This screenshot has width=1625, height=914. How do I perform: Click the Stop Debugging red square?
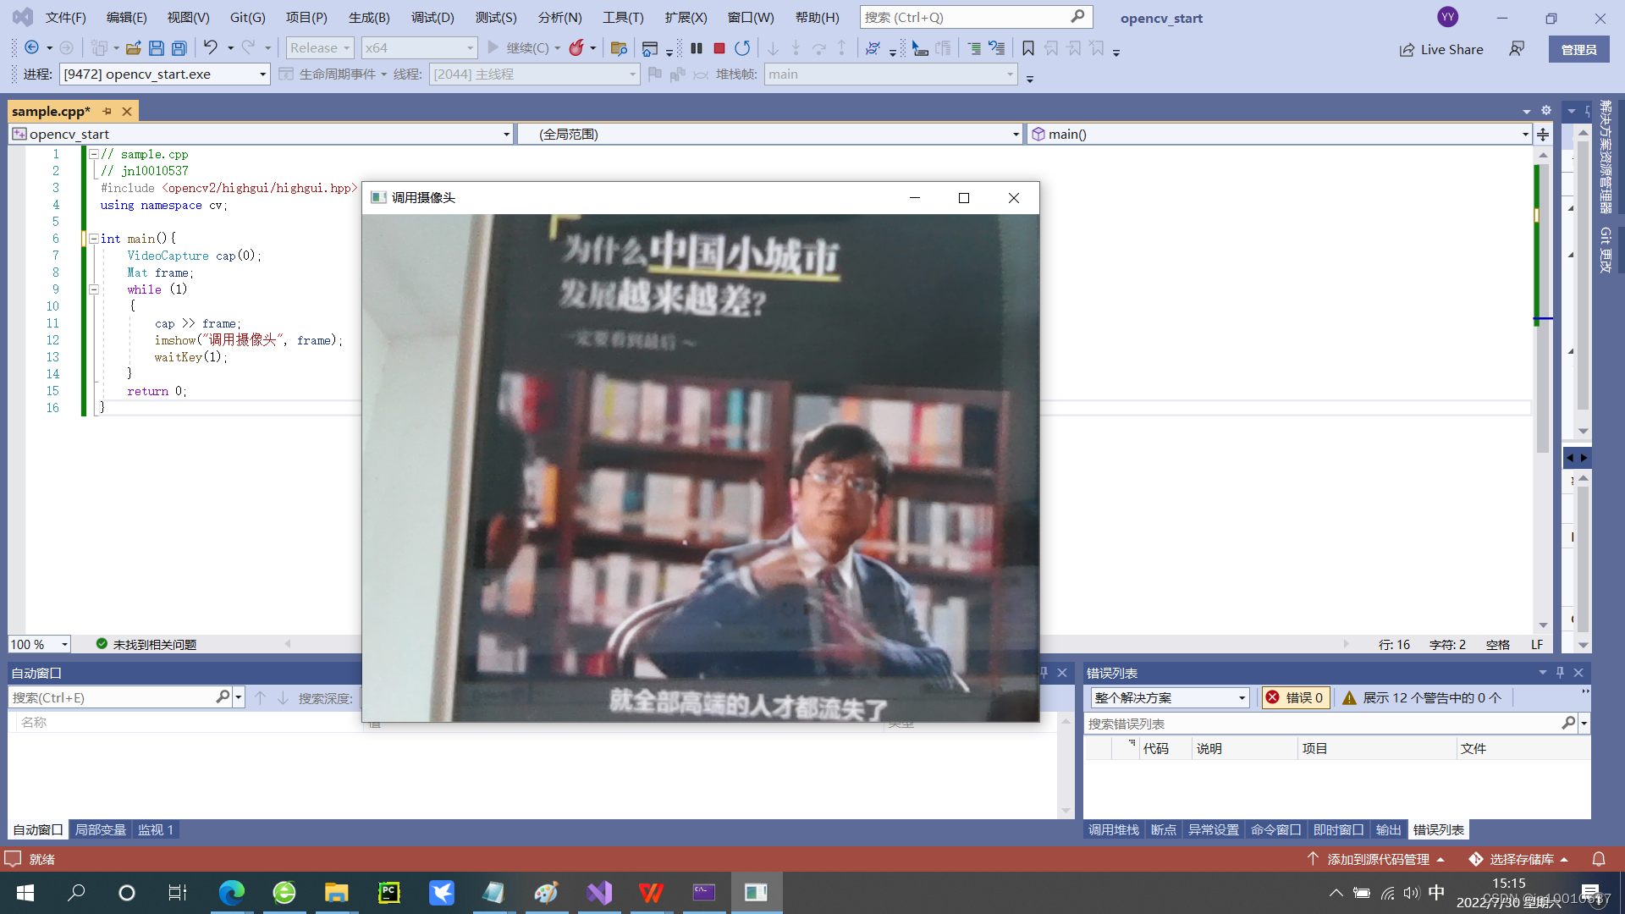click(719, 48)
